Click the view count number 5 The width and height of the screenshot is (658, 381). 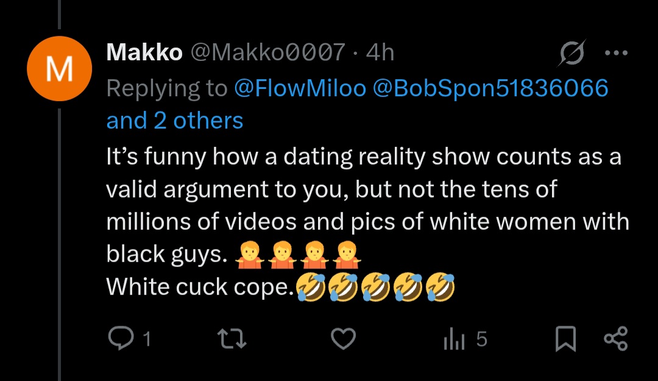[481, 339]
